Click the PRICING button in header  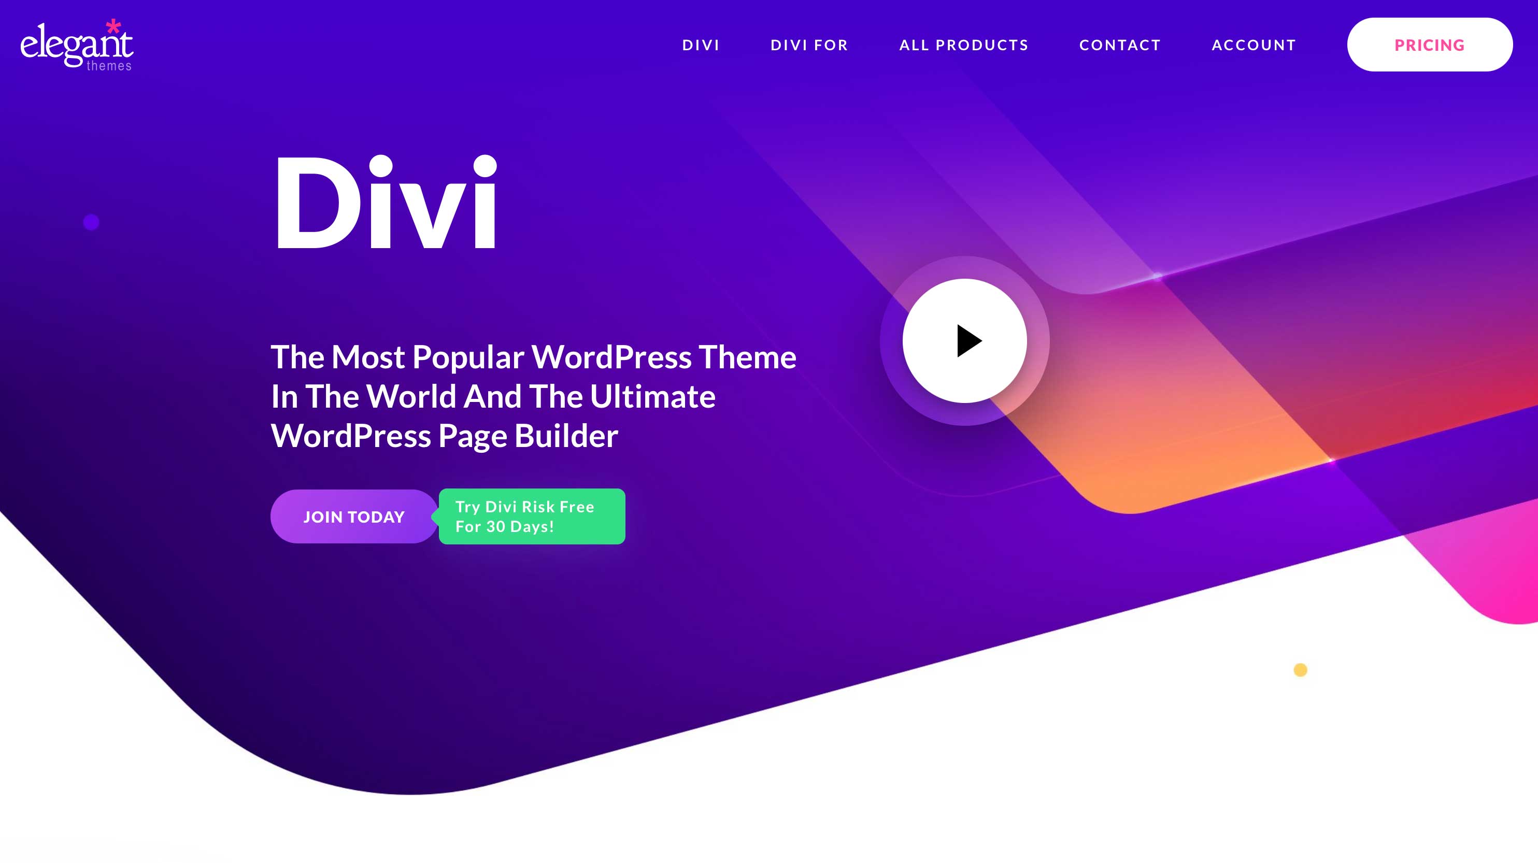(x=1429, y=45)
